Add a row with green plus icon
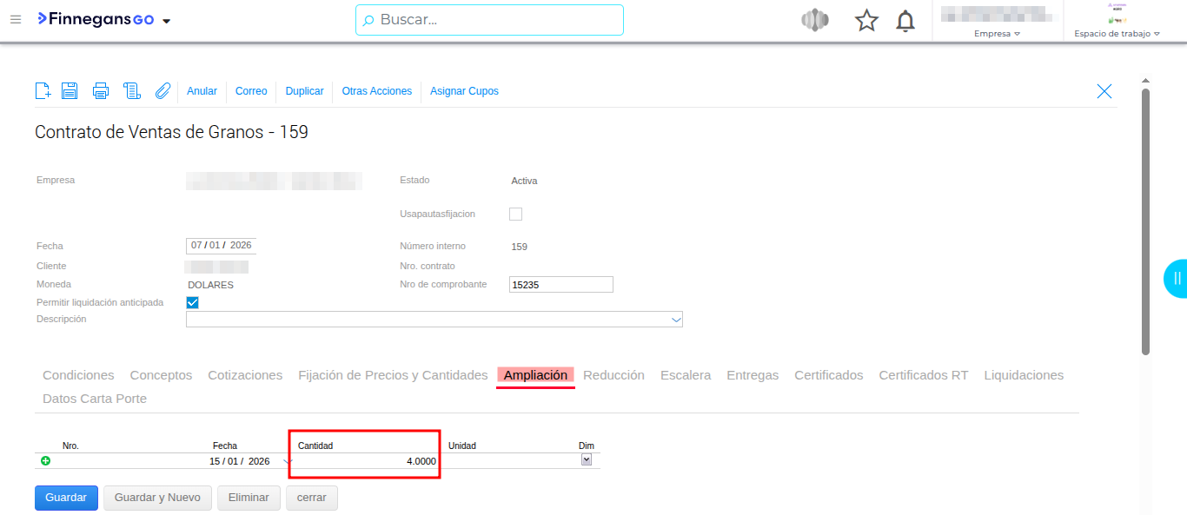1187x515 pixels. 46,461
